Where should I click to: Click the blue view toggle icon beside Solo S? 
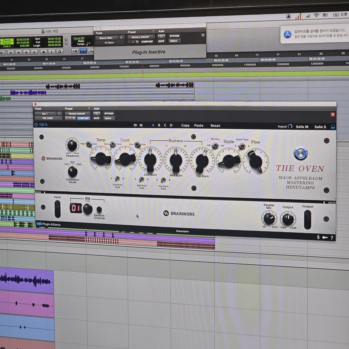point(333,127)
